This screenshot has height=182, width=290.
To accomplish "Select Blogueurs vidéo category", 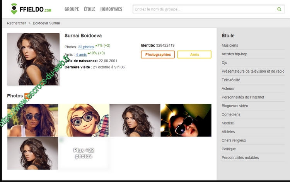I will tap(235, 106).
